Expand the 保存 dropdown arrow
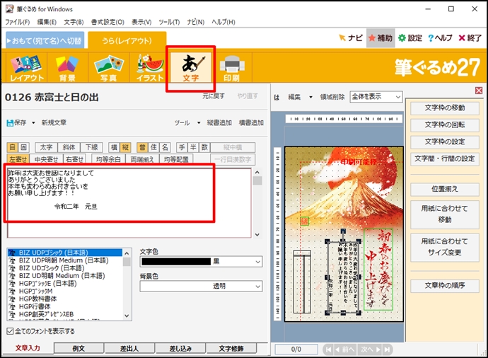Image resolution: width=488 pixels, height=358 pixels. tap(33, 122)
